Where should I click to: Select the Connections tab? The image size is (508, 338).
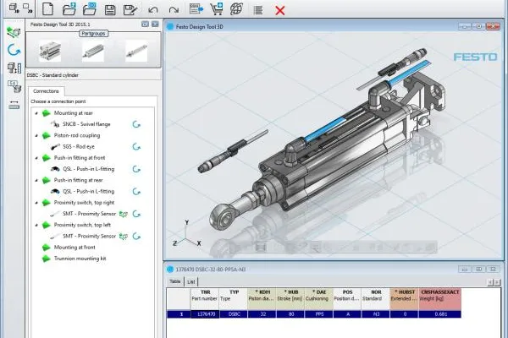[x=46, y=91]
